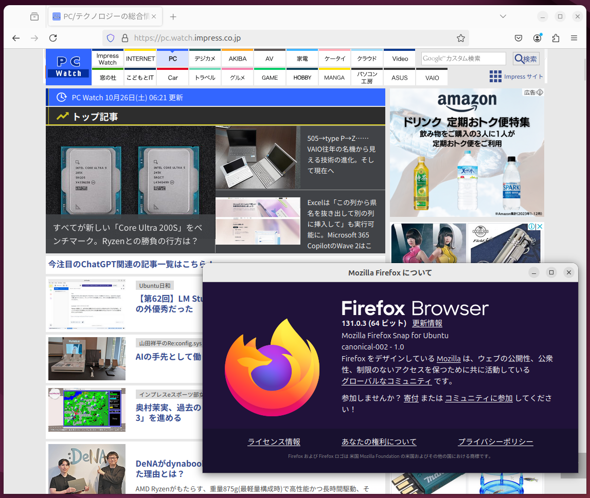Open the Save to Pocket icon
The height and width of the screenshot is (498, 590).
pyautogui.click(x=520, y=38)
